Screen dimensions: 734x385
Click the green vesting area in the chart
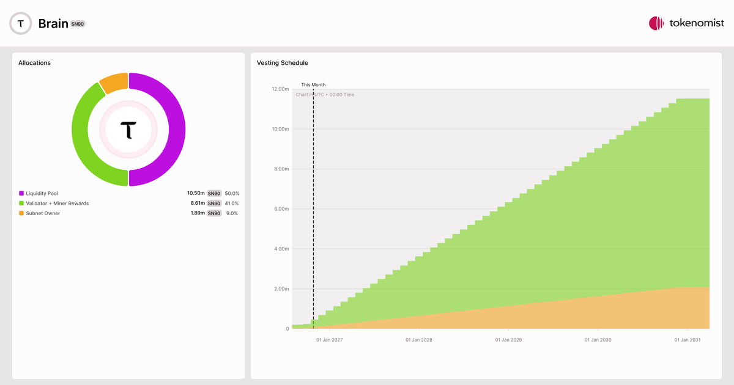pos(581,232)
